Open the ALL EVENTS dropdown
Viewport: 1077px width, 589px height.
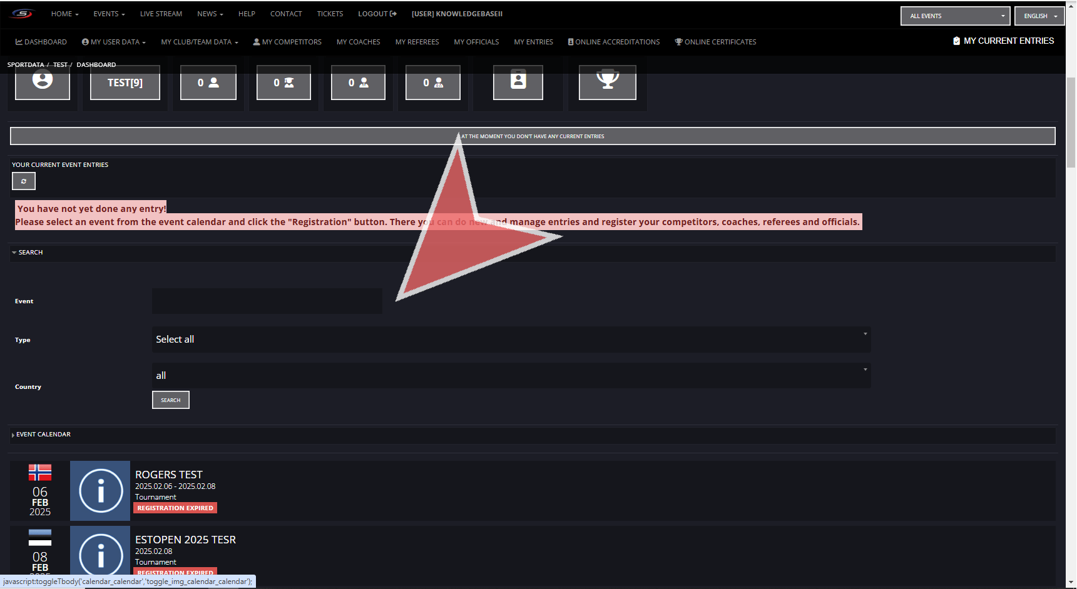coord(955,16)
